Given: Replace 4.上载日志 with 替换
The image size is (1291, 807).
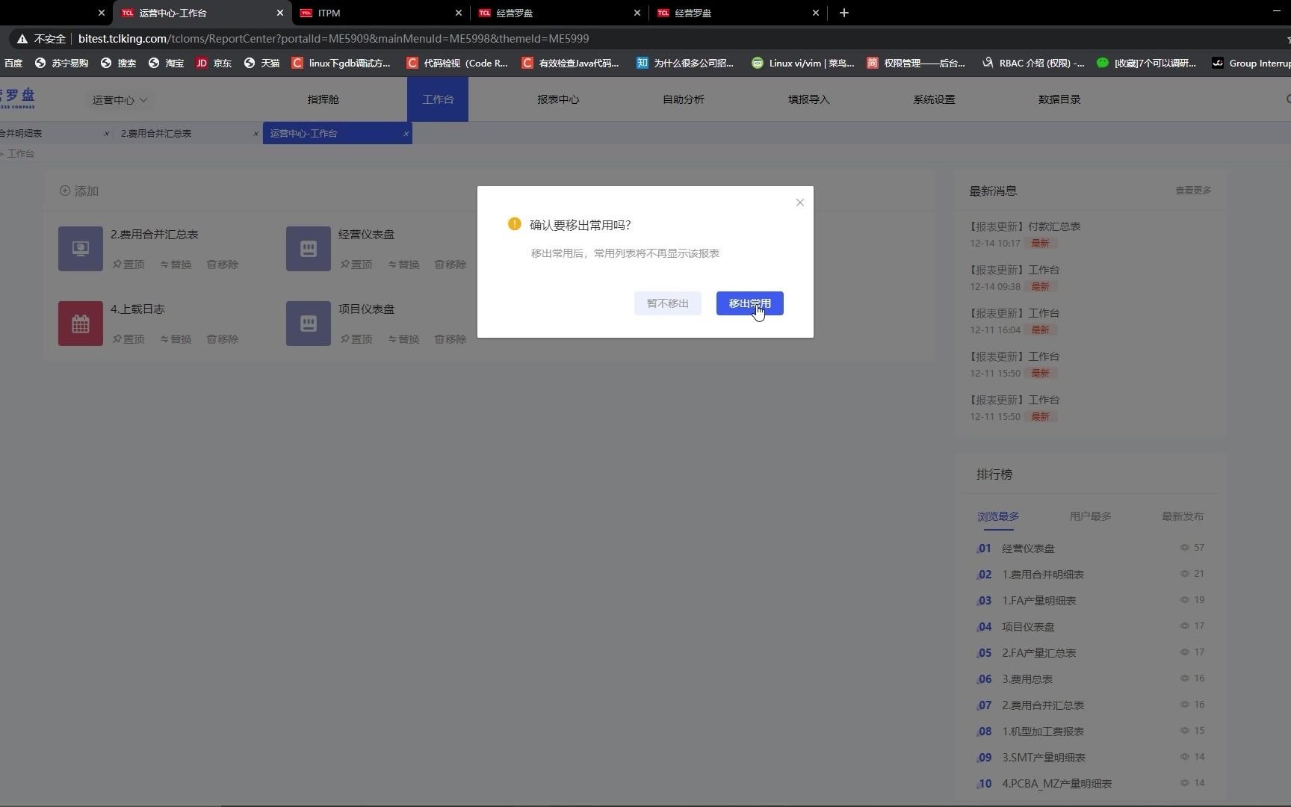Looking at the screenshot, I should 176,339.
